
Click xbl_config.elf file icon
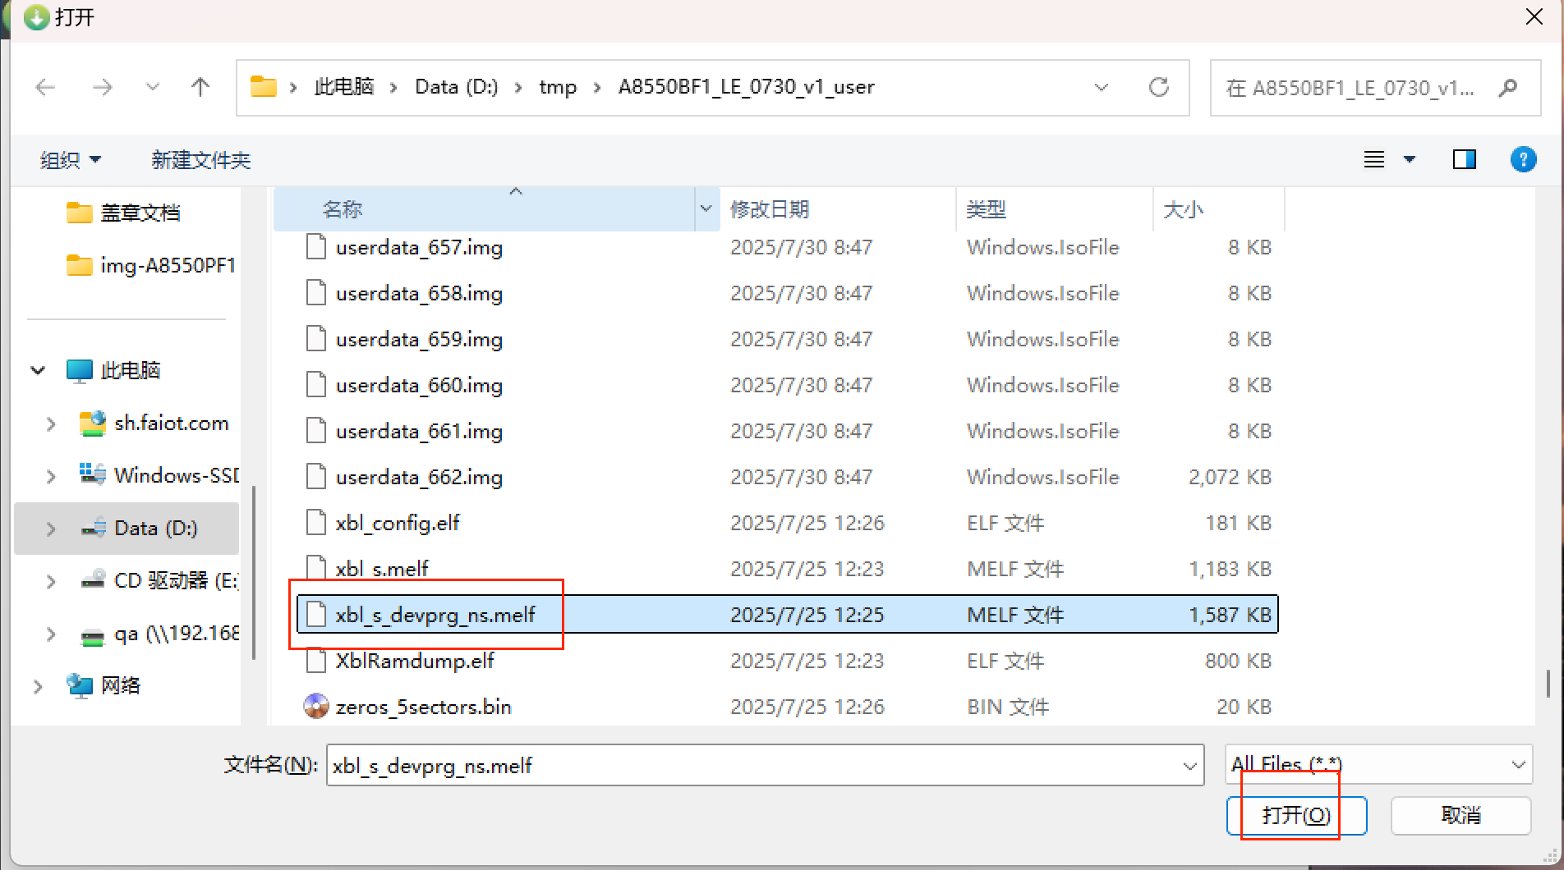point(316,522)
